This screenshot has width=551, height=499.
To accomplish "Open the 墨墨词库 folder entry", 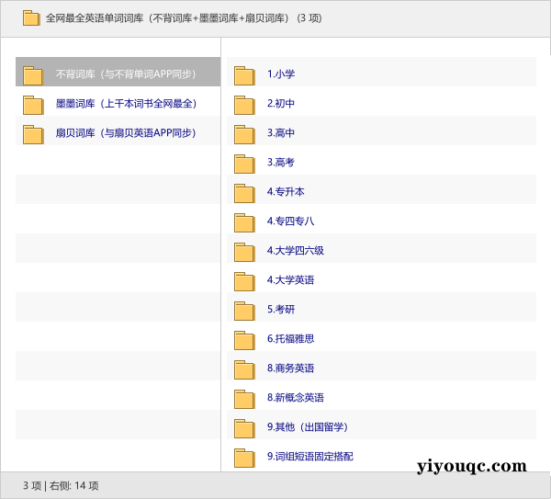I will coord(126,104).
